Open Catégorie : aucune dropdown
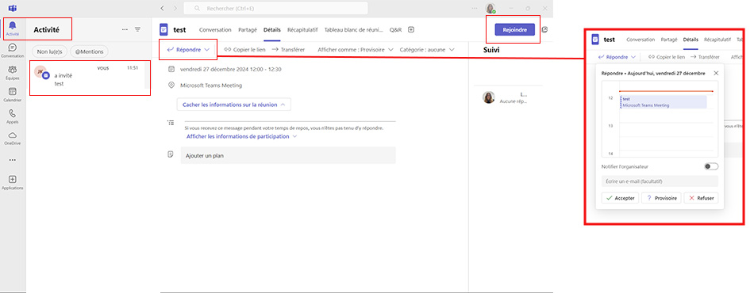 [x=427, y=49]
